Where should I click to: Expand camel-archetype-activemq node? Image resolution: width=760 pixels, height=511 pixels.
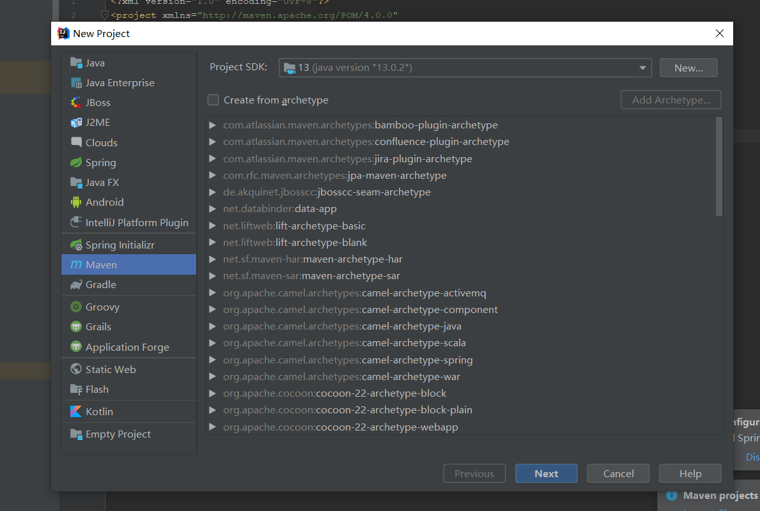click(x=212, y=293)
